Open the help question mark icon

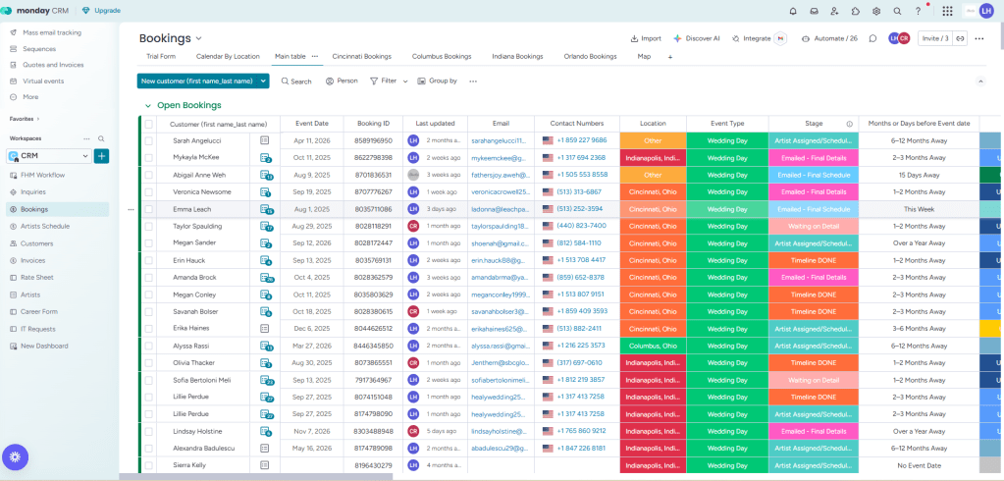pos(918,11)
